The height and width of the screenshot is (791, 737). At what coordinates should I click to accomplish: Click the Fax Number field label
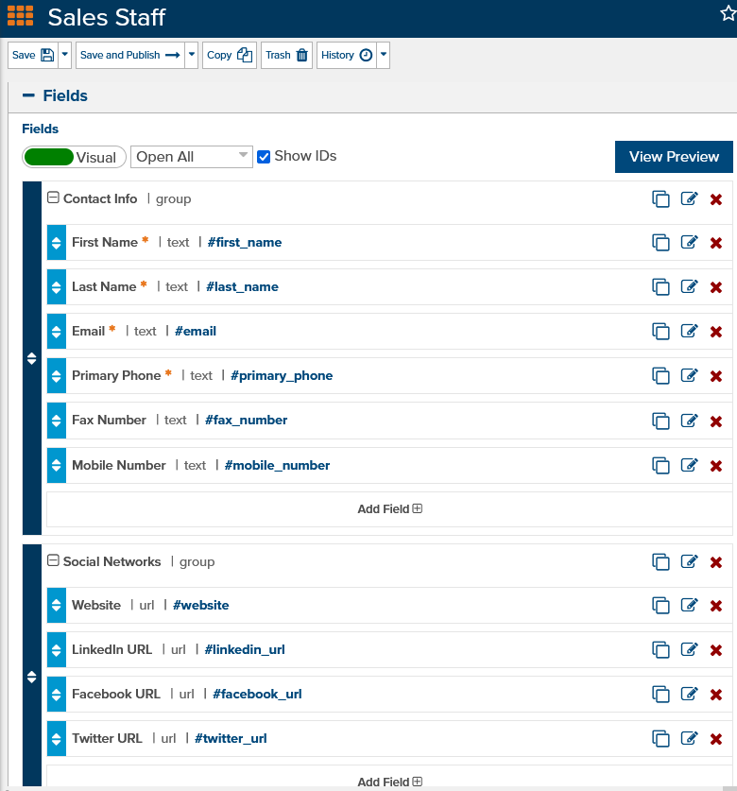109,421
